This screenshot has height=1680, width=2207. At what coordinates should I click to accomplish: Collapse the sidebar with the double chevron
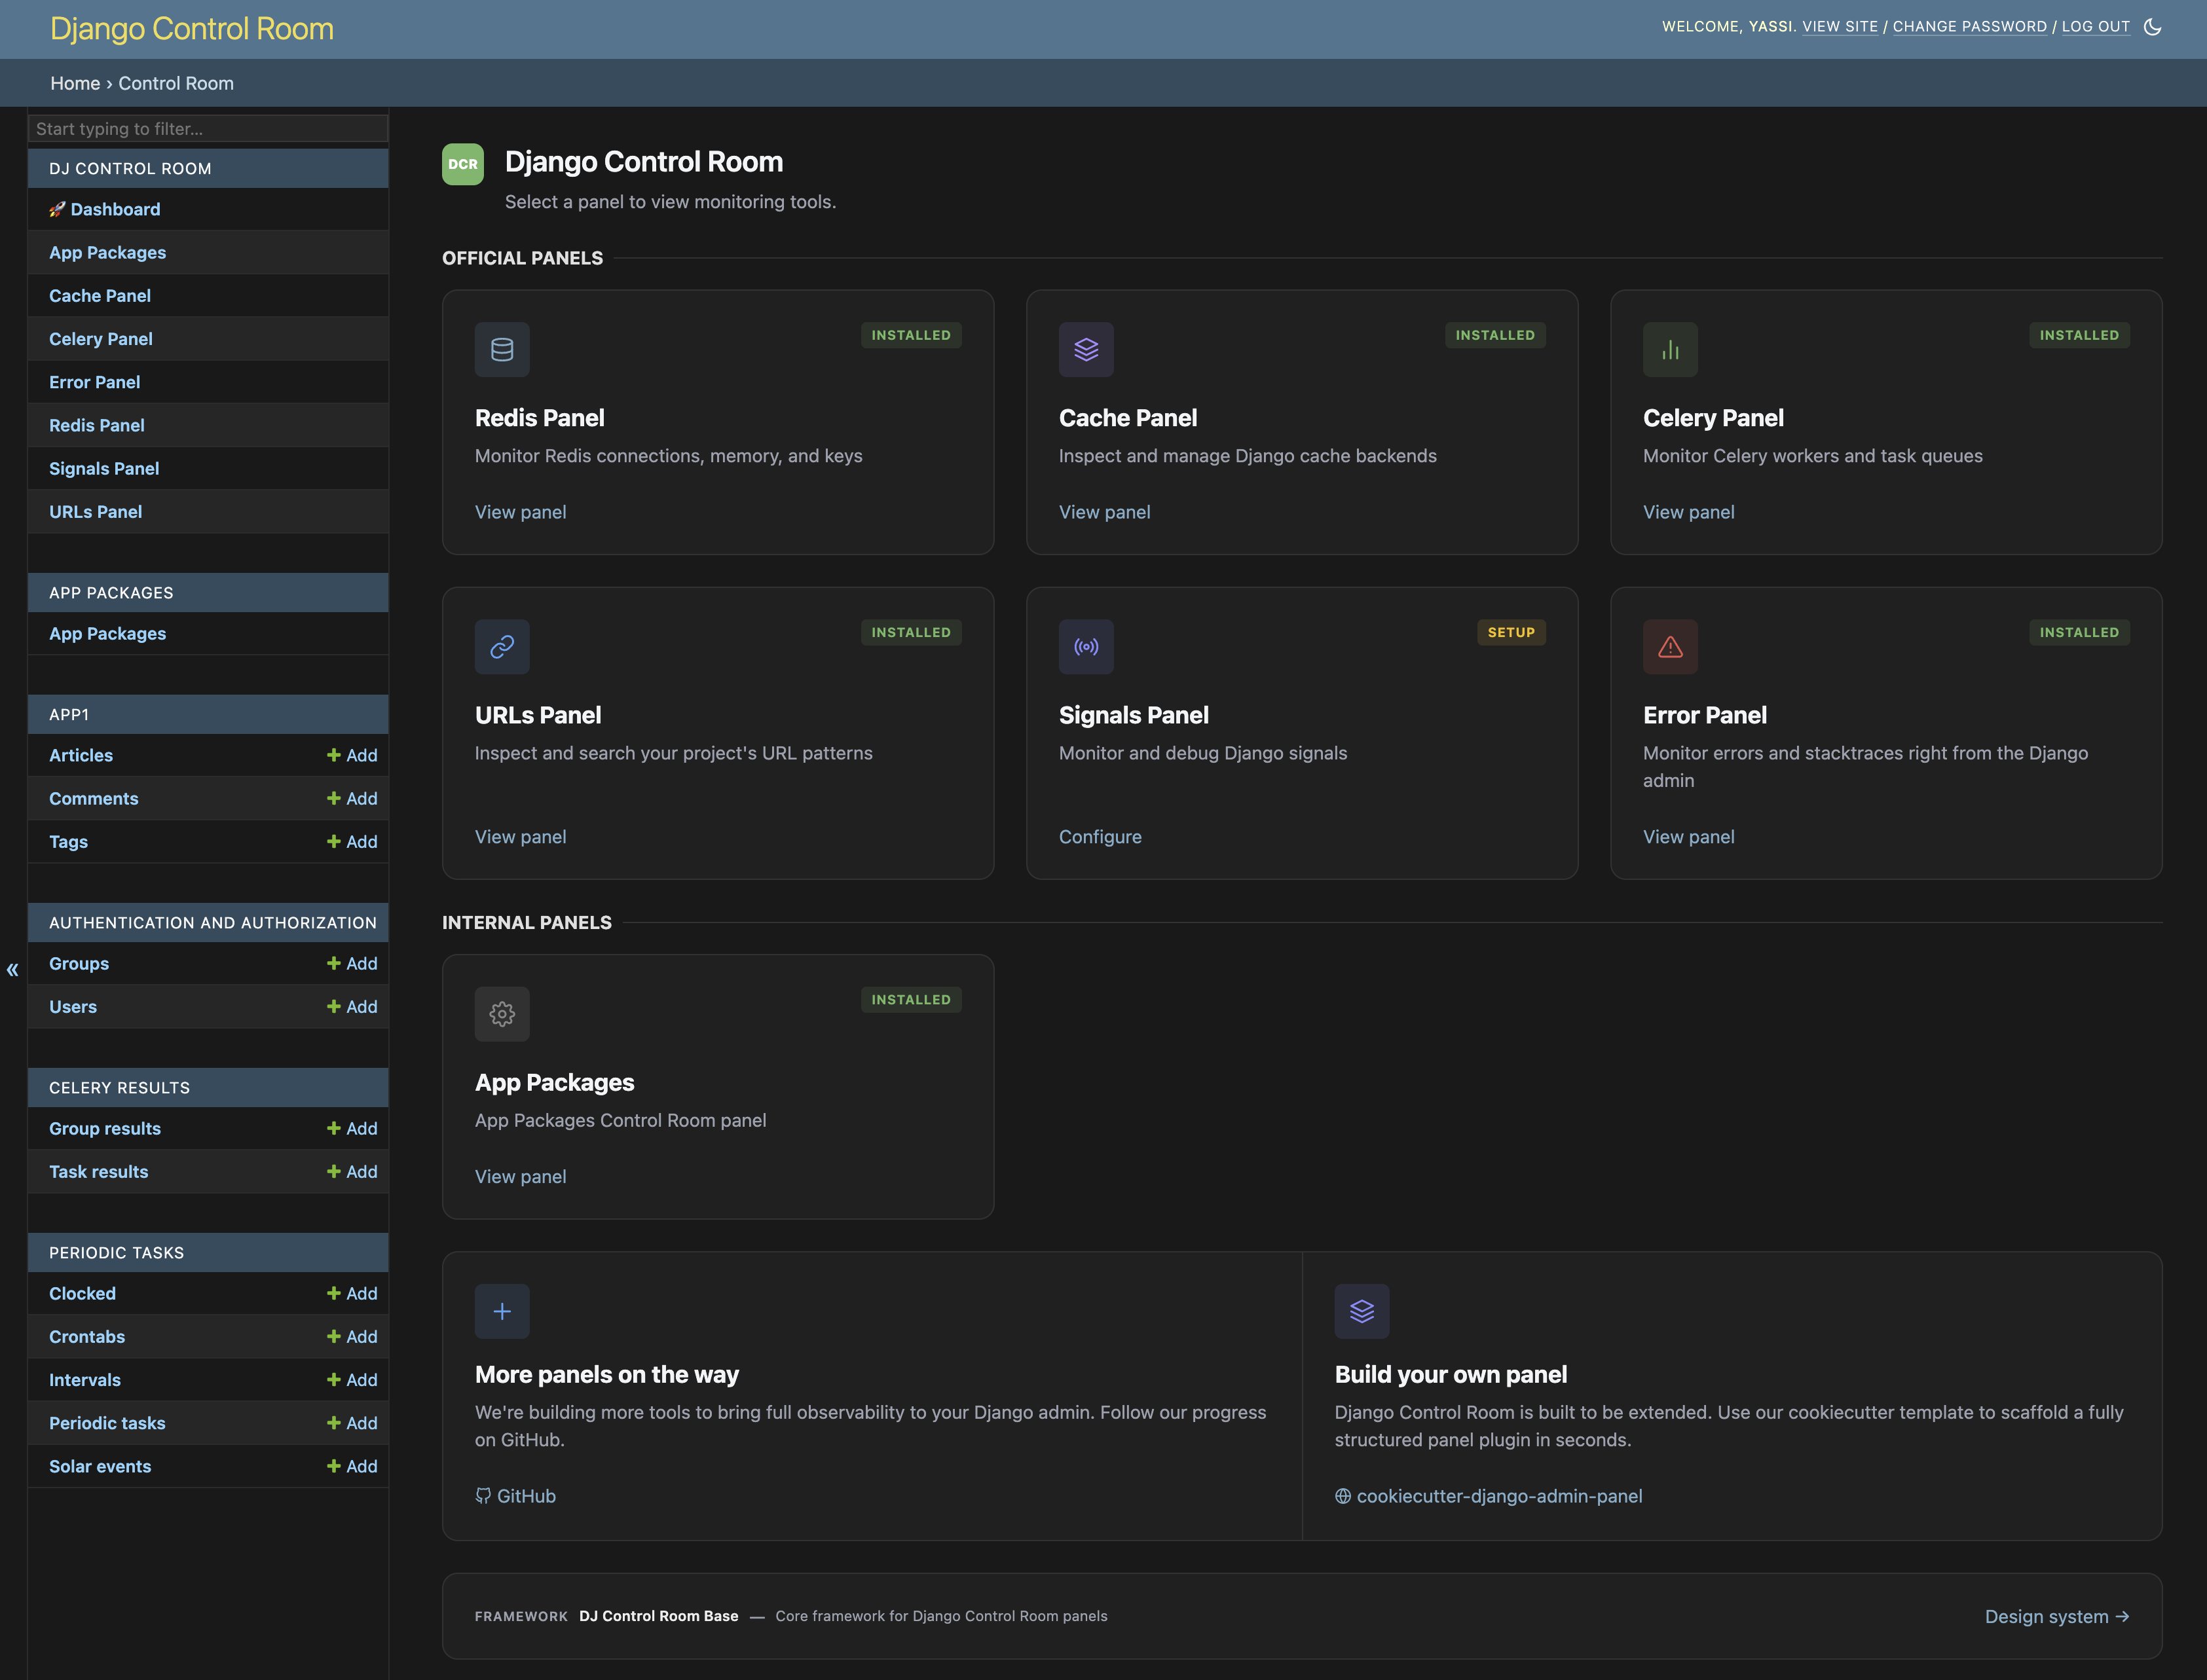pos(12,969)
